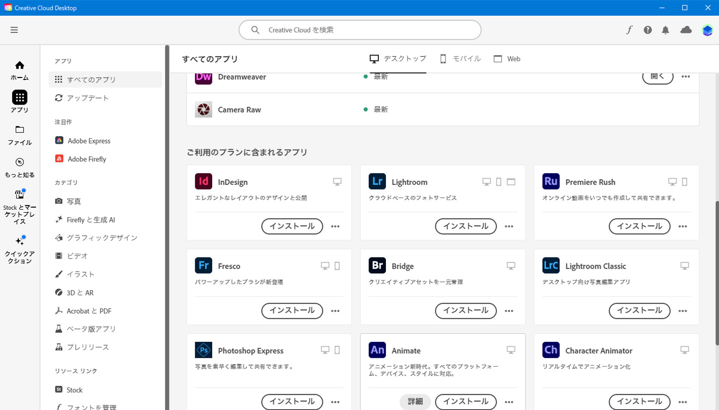Click the InDesign app icon
This screenshot has width=719, height=410.
point(203,181)
